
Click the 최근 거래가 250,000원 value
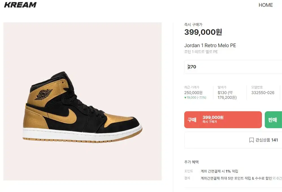click(193, 93)
